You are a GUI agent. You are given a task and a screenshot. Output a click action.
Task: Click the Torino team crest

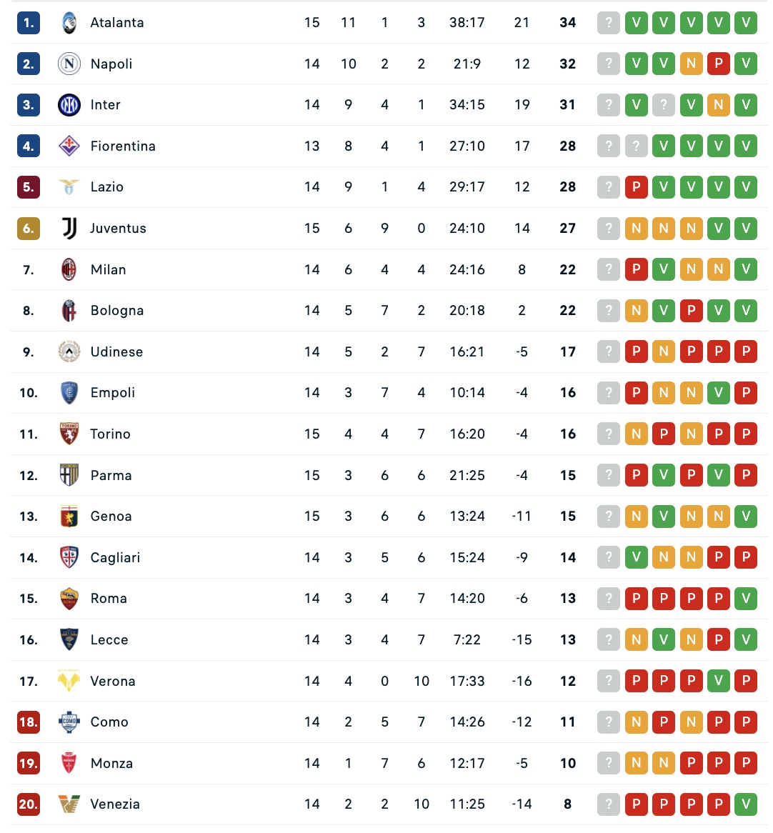point(69,434)
